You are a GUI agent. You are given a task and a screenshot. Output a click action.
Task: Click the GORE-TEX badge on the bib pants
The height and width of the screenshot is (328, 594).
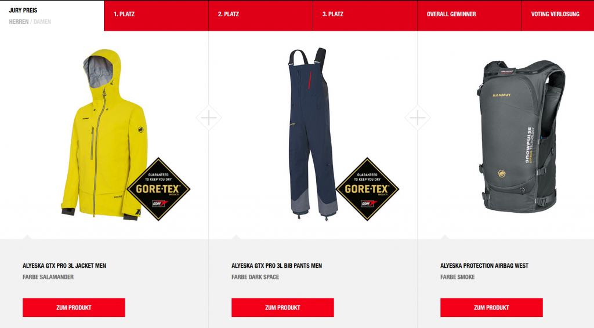click(x=367, y=189)
